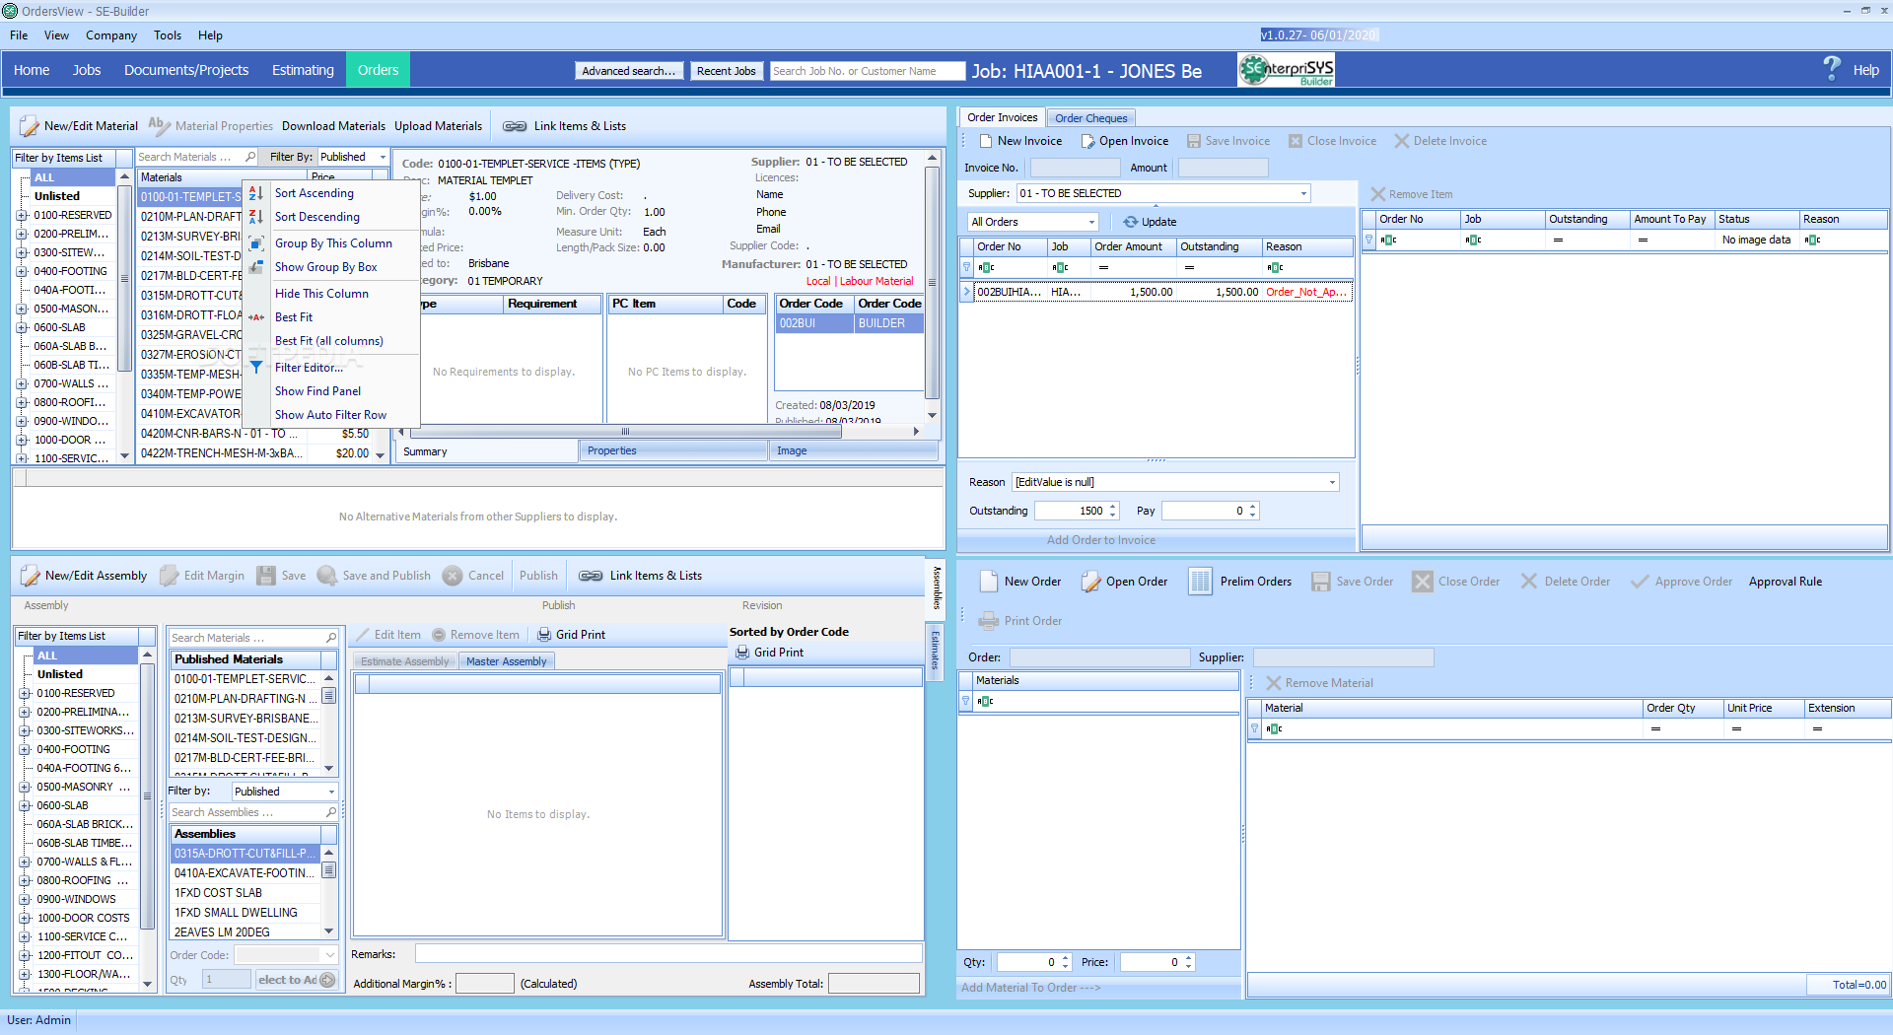Click the Remove Material X icon
The image size is (1893, 1035).
click(x=1274, y=683)
